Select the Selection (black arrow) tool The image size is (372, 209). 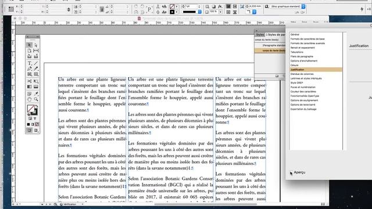click(x=30, y=45)
